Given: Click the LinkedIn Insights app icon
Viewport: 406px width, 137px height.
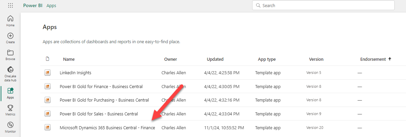Looking at the screenshot, I should tap(47, 73).
